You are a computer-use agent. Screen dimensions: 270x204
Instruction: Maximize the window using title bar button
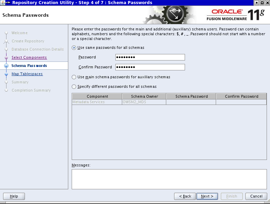click(262, 3)
